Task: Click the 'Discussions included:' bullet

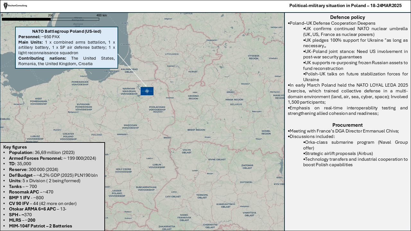Action: click(311, 136)
